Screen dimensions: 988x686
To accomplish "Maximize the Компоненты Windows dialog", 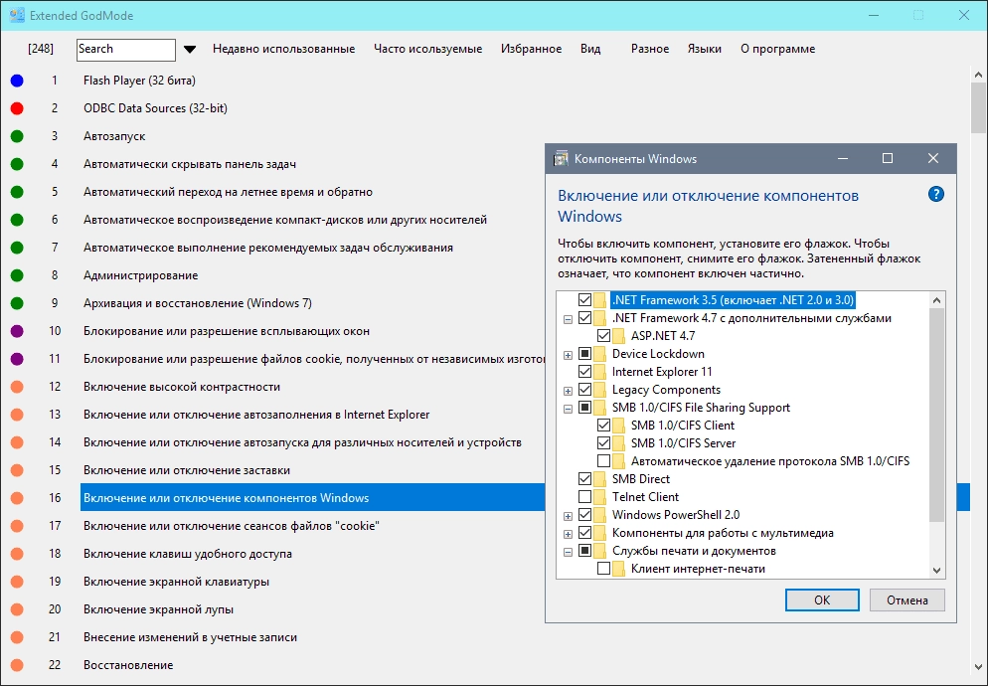I will tap(888, 158).
